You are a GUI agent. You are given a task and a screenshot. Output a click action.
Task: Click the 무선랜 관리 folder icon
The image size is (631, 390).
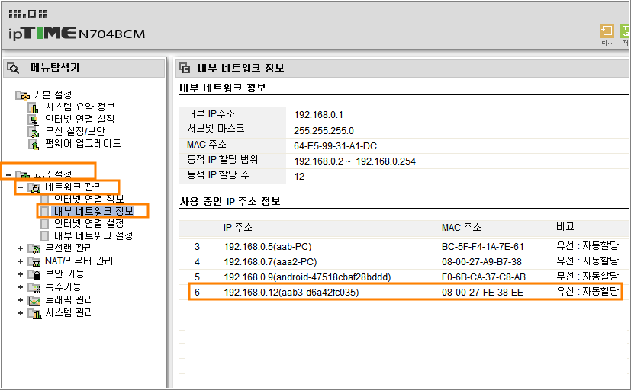pos(34,249)
